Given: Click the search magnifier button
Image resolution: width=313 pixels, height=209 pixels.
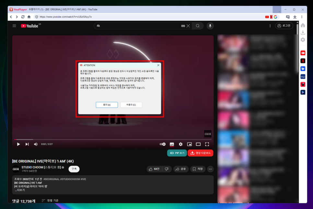Looking at the screenshot, I should click(198, 26).
